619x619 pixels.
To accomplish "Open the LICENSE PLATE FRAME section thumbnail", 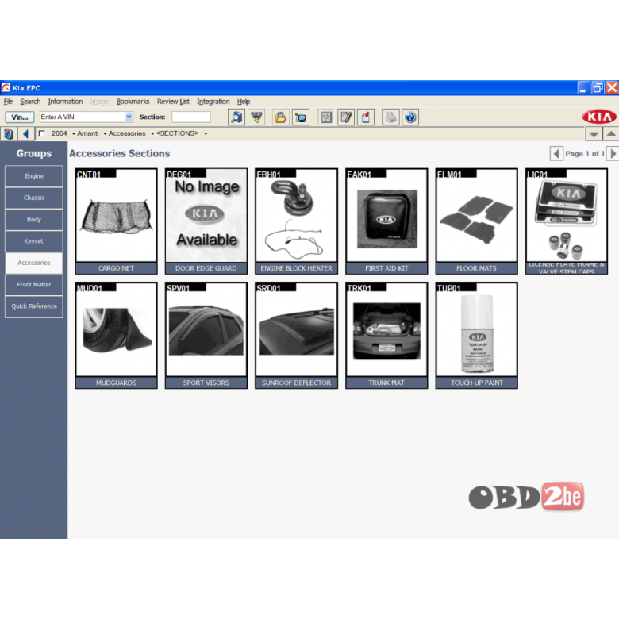I will 567,221.
